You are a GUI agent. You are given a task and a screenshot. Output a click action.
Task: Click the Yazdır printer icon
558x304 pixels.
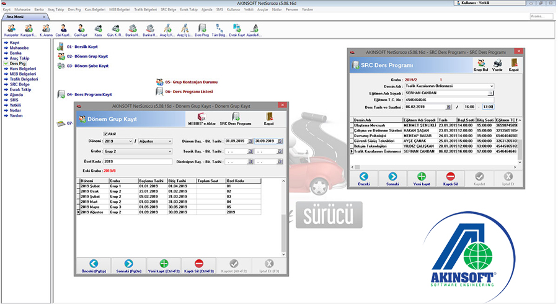point(497,64)
